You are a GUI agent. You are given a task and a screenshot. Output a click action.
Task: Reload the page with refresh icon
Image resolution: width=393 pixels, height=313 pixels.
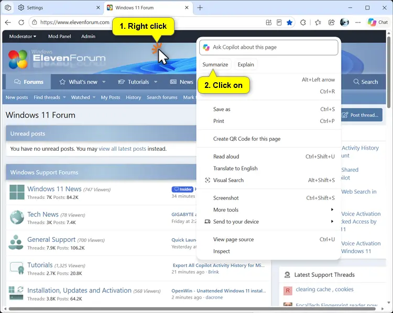click(21, 23)
